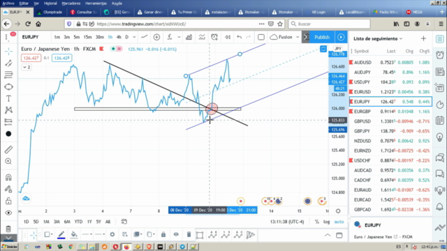Click the Compare or add symbol plus icon
Viewport: 447px width, 251px height.
pyautogui.click(x=156, y=37)
